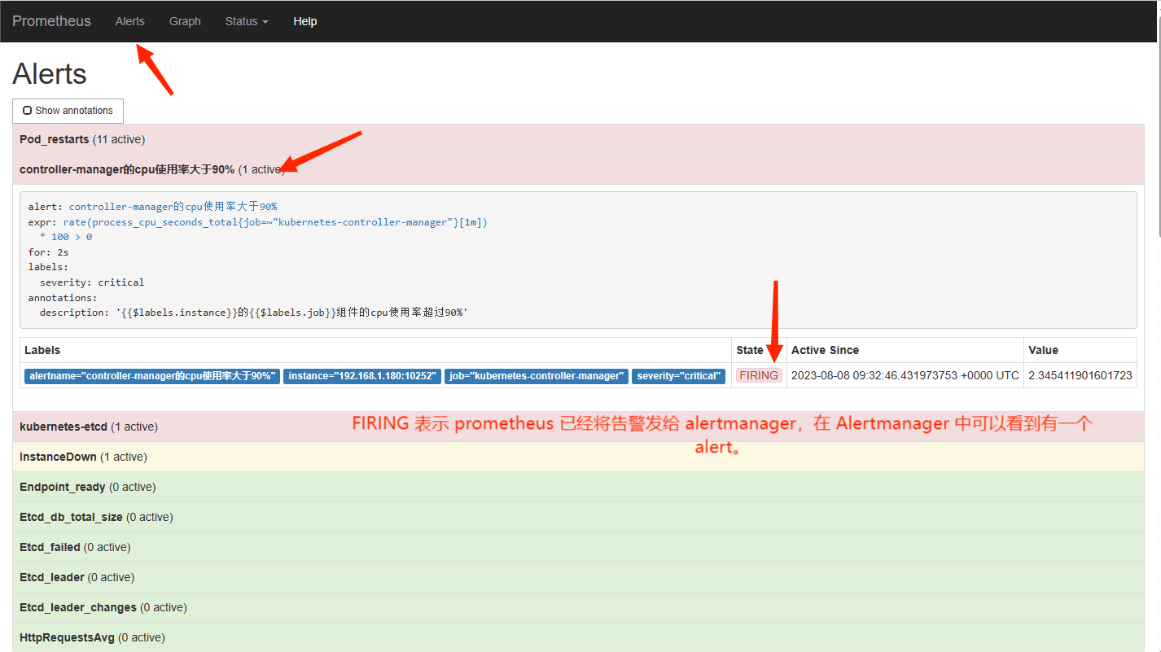The height and width of the screenshot is (652, 1161).
Task: Select the instance="192.168.1.180:10252" label badge
Action: pos(363,376)
